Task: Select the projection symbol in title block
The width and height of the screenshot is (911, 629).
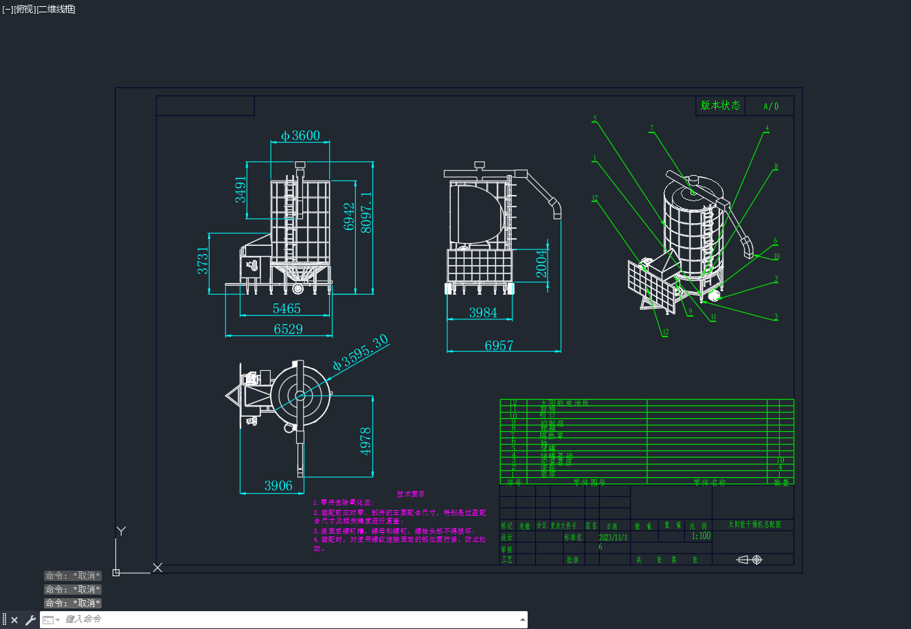Action: (x=750, y=560)
